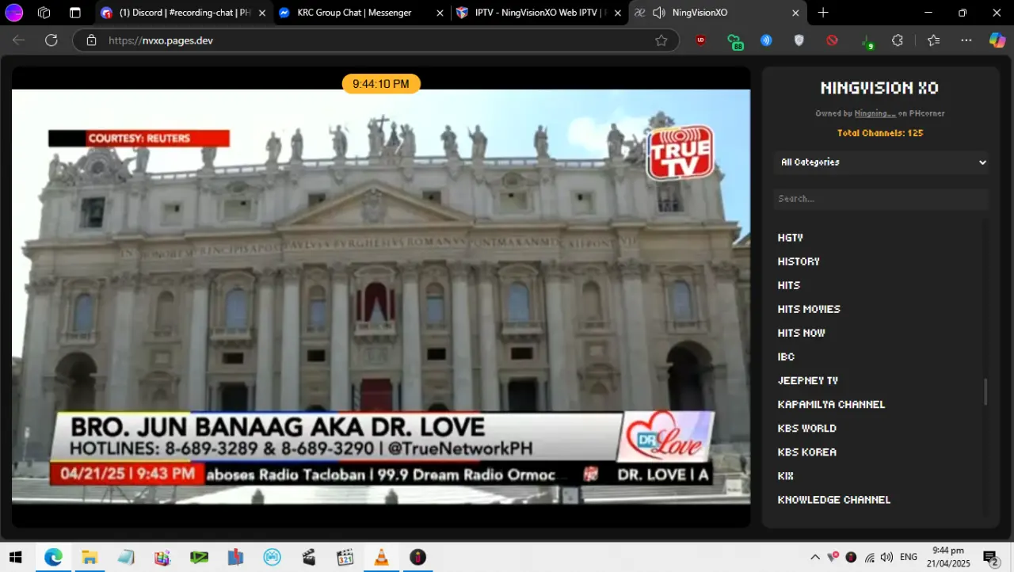This screenshot has width=1014, height=572.
Task: Open the Extensions puzzle menu
Action: pos(898,40)
